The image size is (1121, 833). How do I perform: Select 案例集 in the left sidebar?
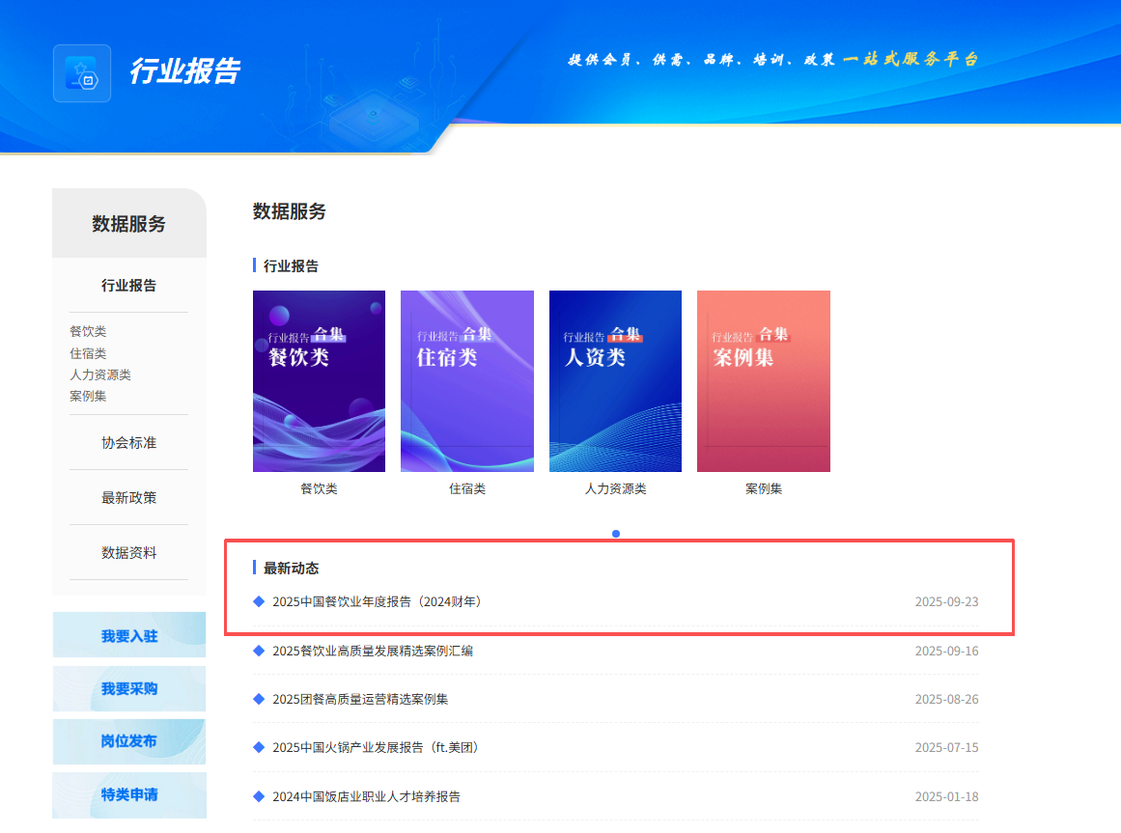(88, 396)
